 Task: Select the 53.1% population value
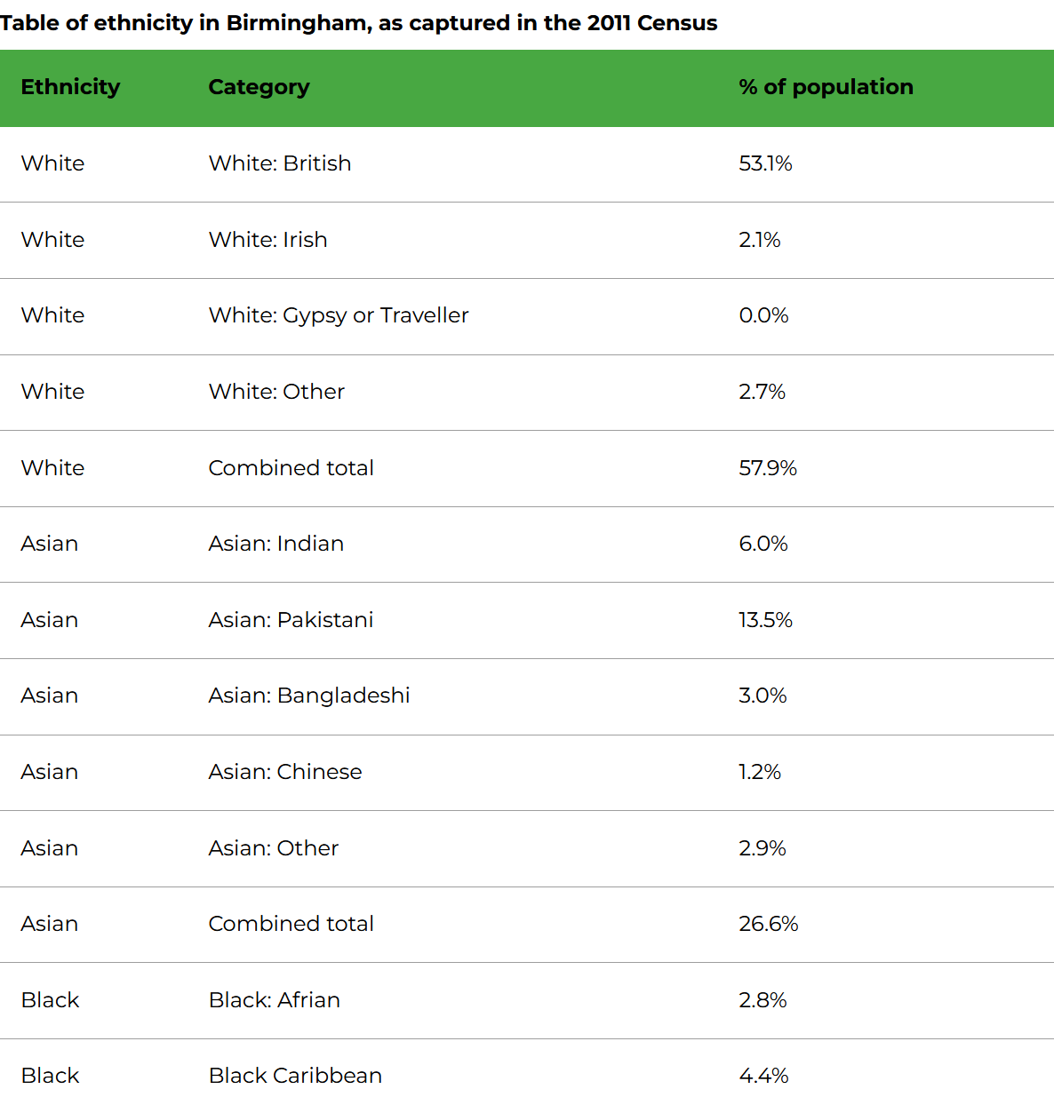(765, 163)
